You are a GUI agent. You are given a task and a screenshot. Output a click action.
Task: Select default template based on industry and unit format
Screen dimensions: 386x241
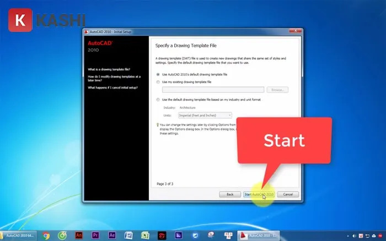tap(158, 100)
